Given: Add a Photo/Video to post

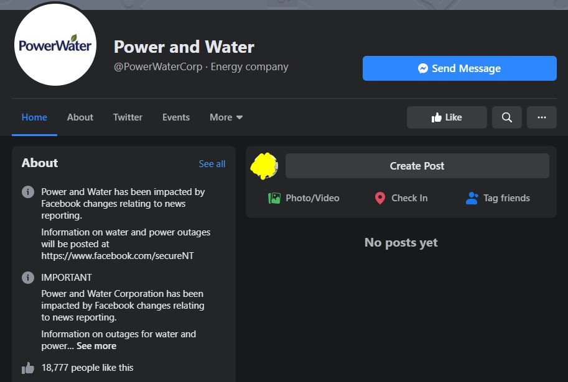Looking at the screenshot, I should tap(304, 198).
